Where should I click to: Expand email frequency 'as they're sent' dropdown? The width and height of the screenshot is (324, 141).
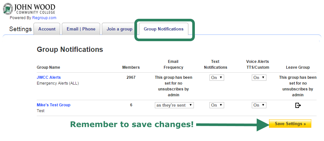[174, 105]
